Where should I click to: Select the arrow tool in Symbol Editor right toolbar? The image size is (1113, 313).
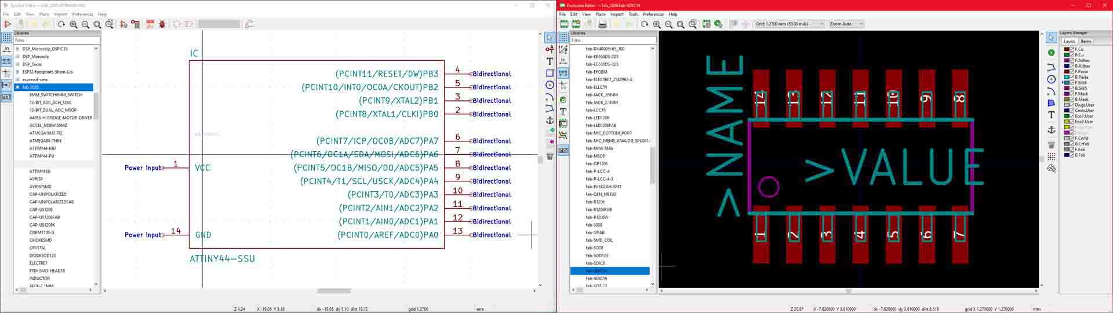[x=550, y=37]
